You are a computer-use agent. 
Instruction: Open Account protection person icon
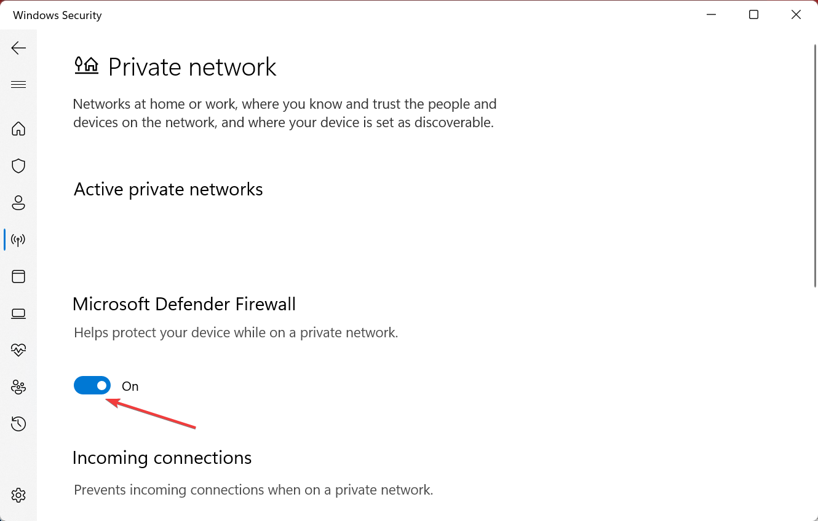[x=18, y=203]
